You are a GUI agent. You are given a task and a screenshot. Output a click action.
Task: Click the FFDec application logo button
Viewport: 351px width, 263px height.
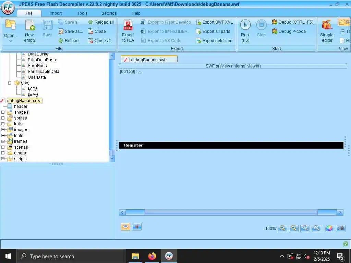[x=8, y=8]
